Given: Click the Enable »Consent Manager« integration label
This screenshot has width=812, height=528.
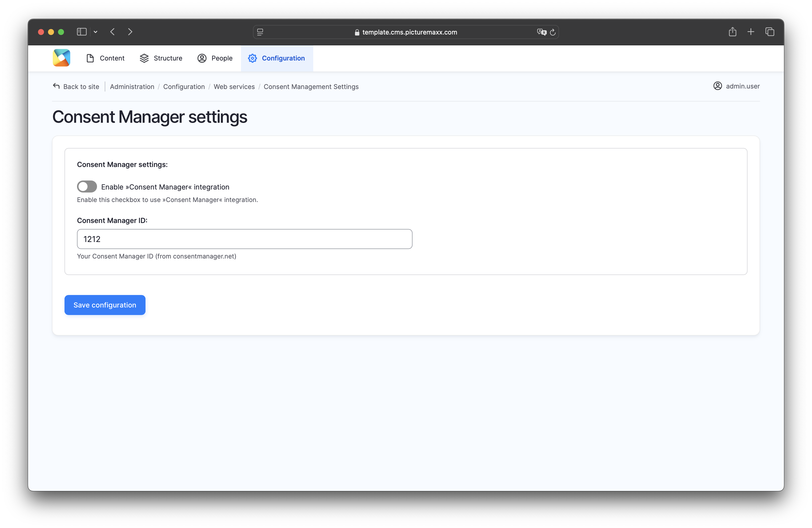Looking at the screenshot, I should pyautogui.click(x=165, y=187).
